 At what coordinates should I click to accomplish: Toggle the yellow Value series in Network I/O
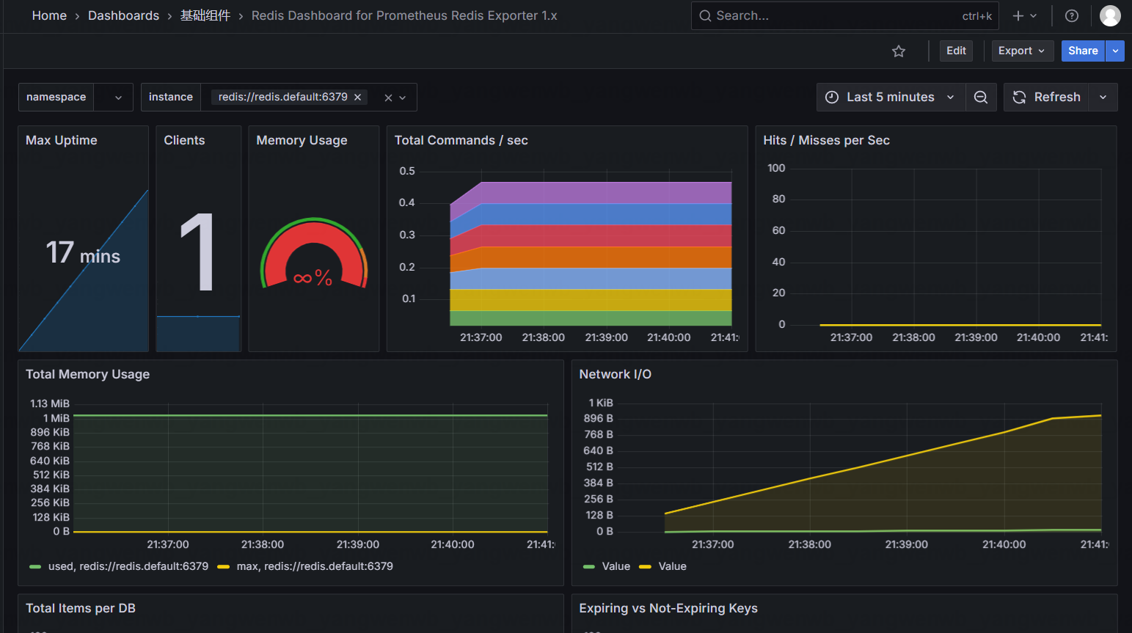tap(672, 566)
